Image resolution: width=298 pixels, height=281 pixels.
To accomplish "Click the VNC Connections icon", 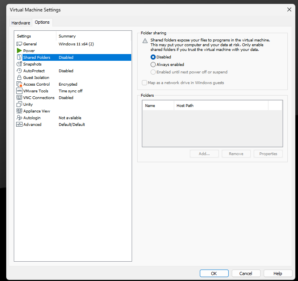I will 19,97.
